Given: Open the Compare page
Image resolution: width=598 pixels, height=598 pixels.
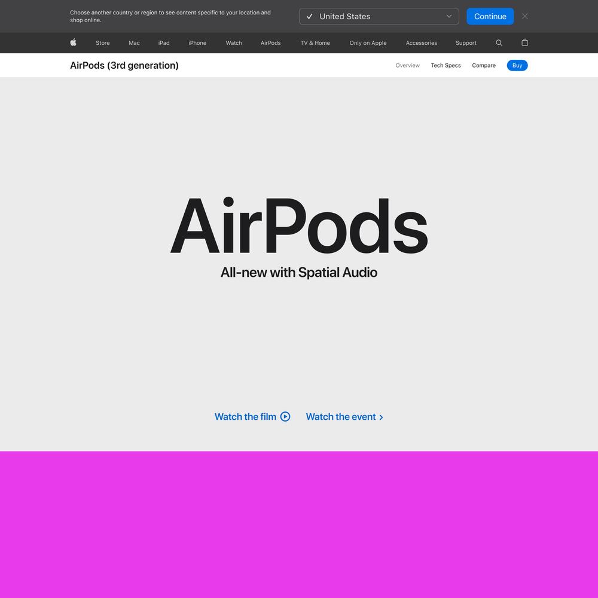Looking at the screenshot, I should tap(484, 66).
